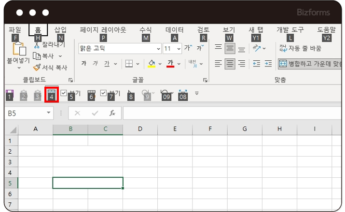
Task: Click the Paste (붙여넣기) clipboard icon
Action: pyautogui.click(x=19, y=48)
